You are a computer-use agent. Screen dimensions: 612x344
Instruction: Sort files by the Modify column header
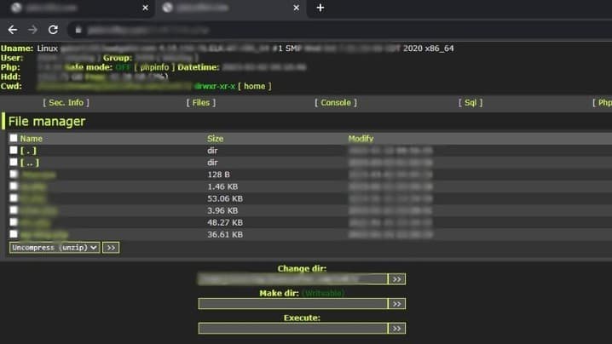point(361,139)
